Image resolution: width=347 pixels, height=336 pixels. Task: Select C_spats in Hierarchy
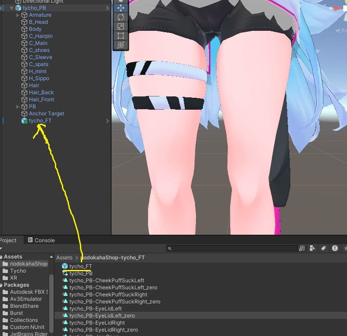39,64
